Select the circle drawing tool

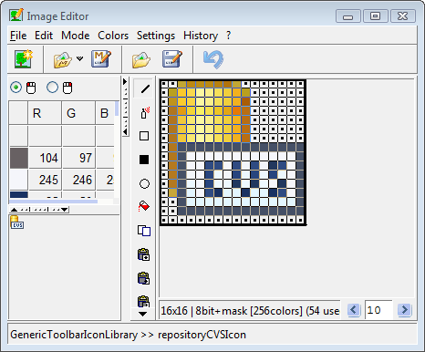click(x=144, y=183)
